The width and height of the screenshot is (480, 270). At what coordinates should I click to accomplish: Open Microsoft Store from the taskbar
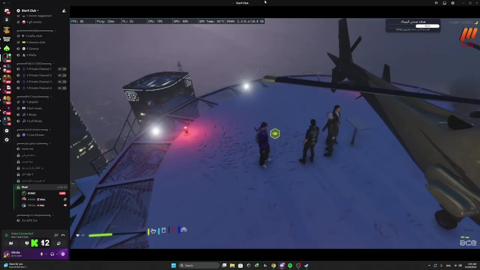tap(240, 265)
